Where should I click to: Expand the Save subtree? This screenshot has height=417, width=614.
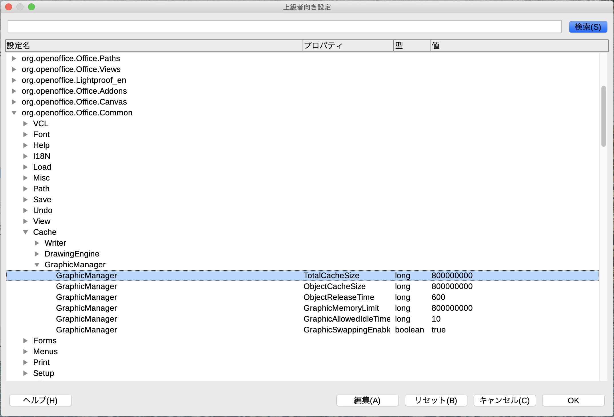pyautogui.click(x=25, y=200)
